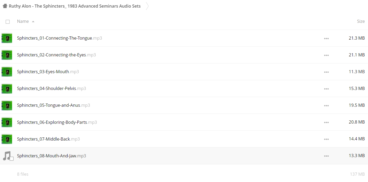The height and width of the screenshot is (182, 368).
Task: Click album art thumbnail of Sphincters_06-Exploring-Body-Parts
Action: click(x=7, y=122)
